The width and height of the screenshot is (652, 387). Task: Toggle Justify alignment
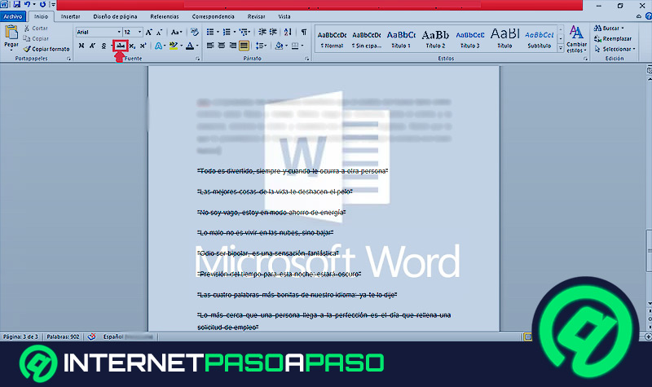(244, 46)
